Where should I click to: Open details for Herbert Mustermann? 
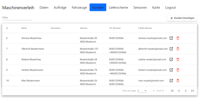click(x=171, y=70)
